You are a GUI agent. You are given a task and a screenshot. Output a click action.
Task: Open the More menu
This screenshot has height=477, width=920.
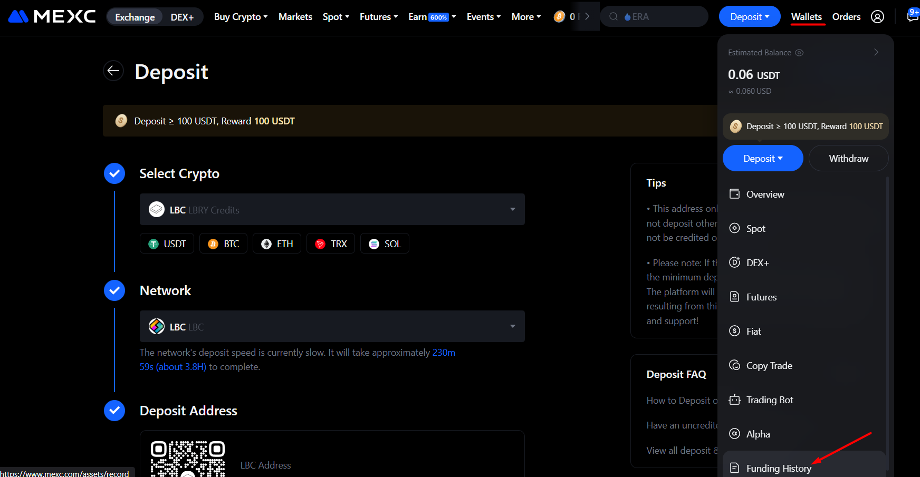pyautogui.click(x=526, y=17)
